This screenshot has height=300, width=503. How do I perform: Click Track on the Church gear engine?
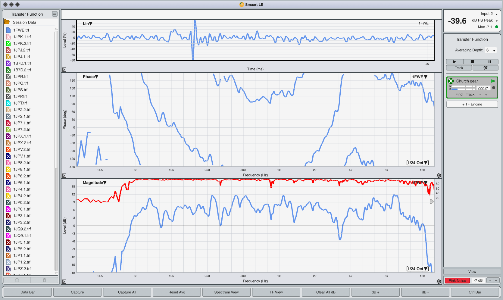tap(470, 94)
